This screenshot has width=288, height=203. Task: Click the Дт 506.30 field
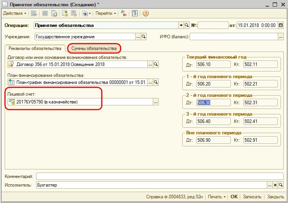(214, 103)
